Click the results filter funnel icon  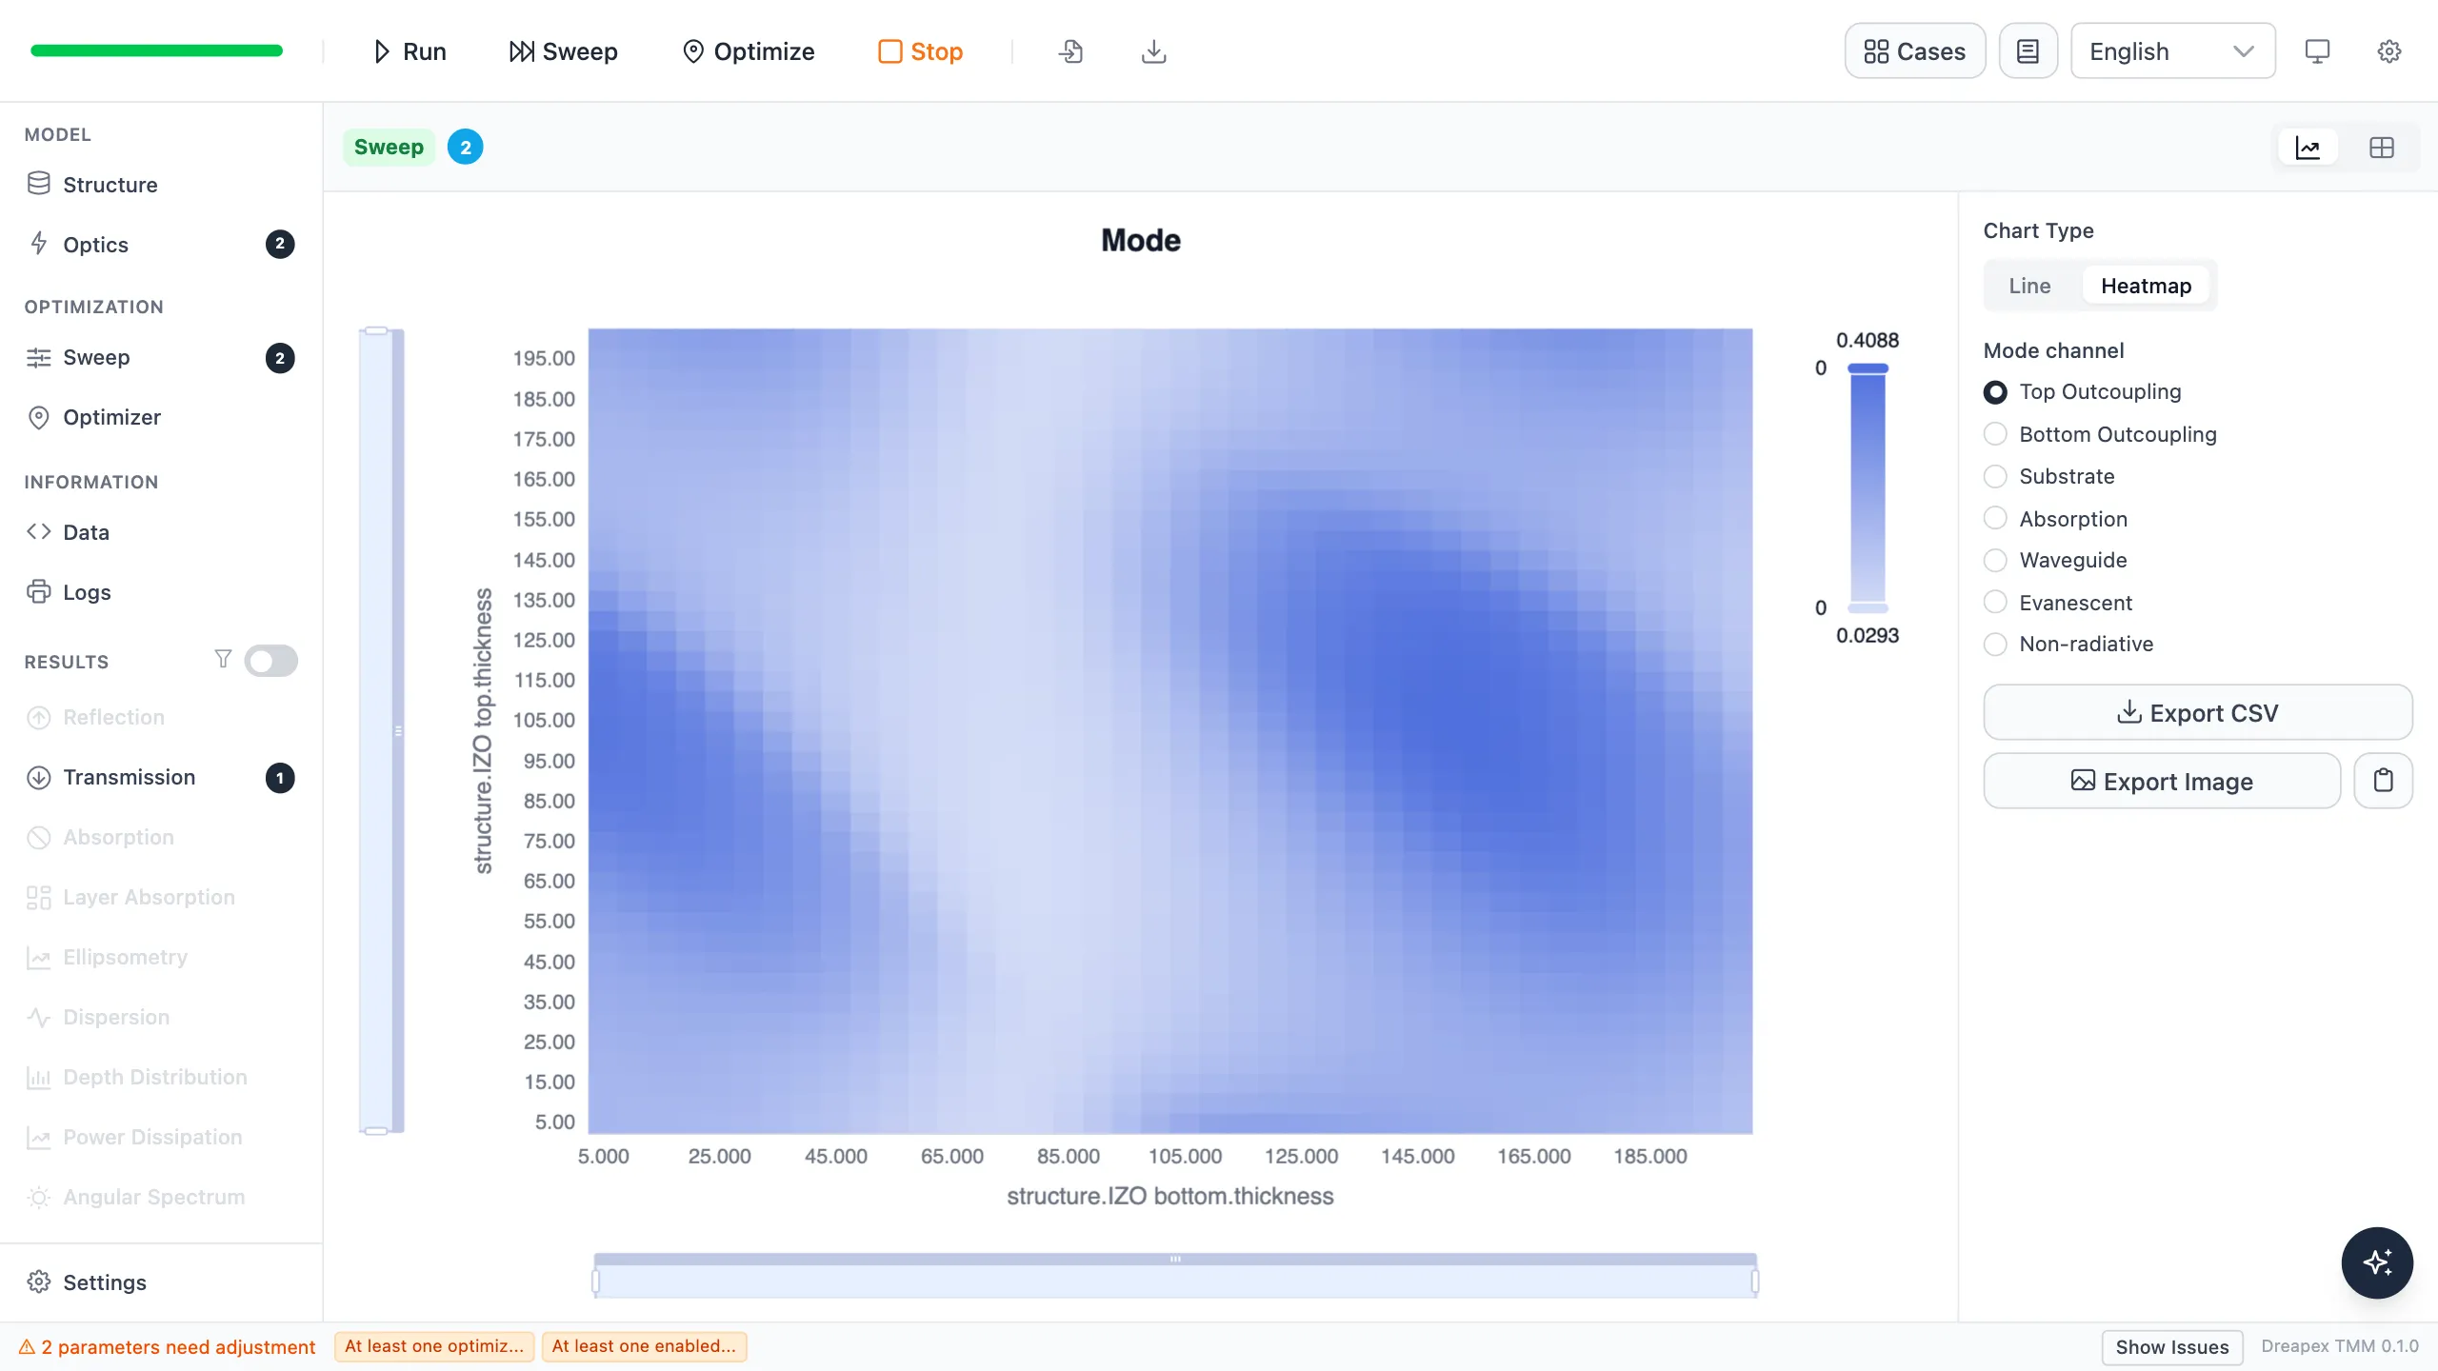223,659
